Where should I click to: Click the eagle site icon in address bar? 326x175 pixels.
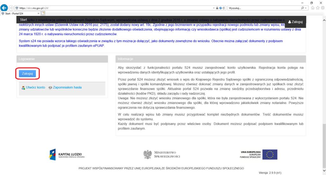pyautogui.click(x=17, y=8)
